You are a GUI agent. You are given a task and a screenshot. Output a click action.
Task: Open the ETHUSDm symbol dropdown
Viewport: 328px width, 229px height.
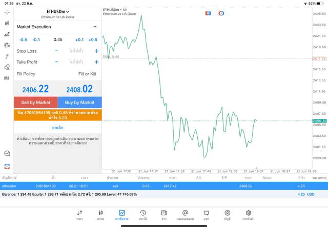58,12
